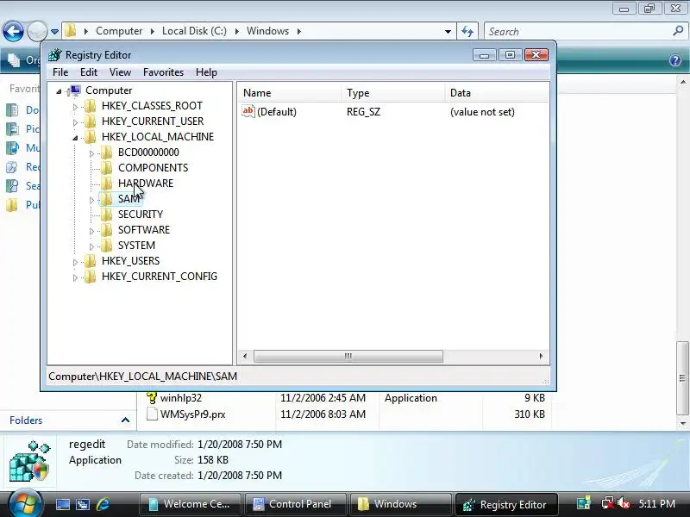Expand the BCD00000000 key arrow
The width and height of the screenshot is (690, 517).
tap(91, 153)
